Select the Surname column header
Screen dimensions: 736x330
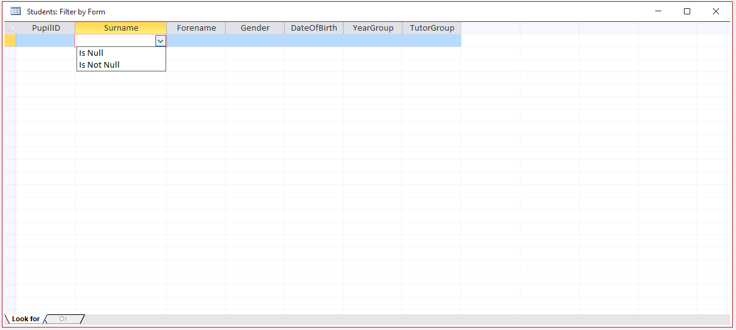(x=120, y=28)
